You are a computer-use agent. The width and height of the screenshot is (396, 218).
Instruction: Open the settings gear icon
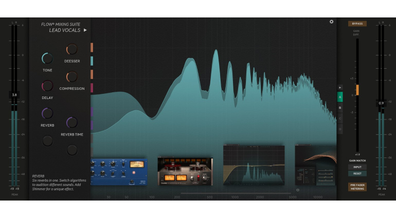tap(332, 22)
